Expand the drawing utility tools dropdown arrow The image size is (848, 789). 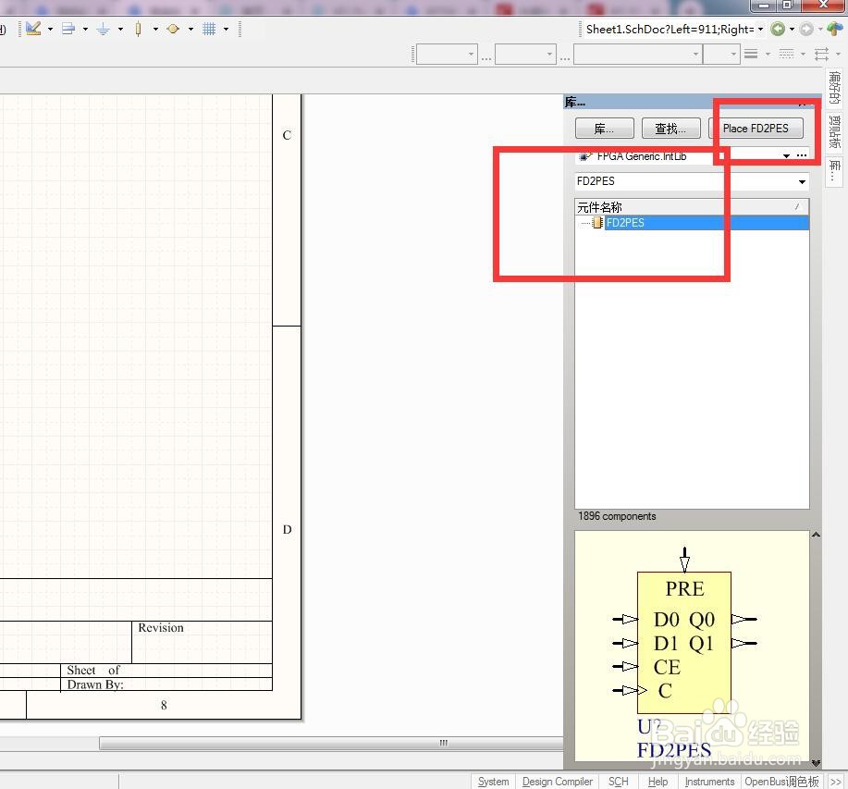(x=50, y=30)
